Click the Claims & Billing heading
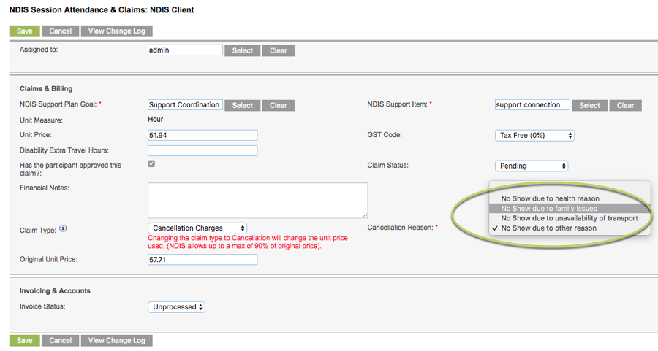This screenshot has height=351, width=658. click(46, 89)
